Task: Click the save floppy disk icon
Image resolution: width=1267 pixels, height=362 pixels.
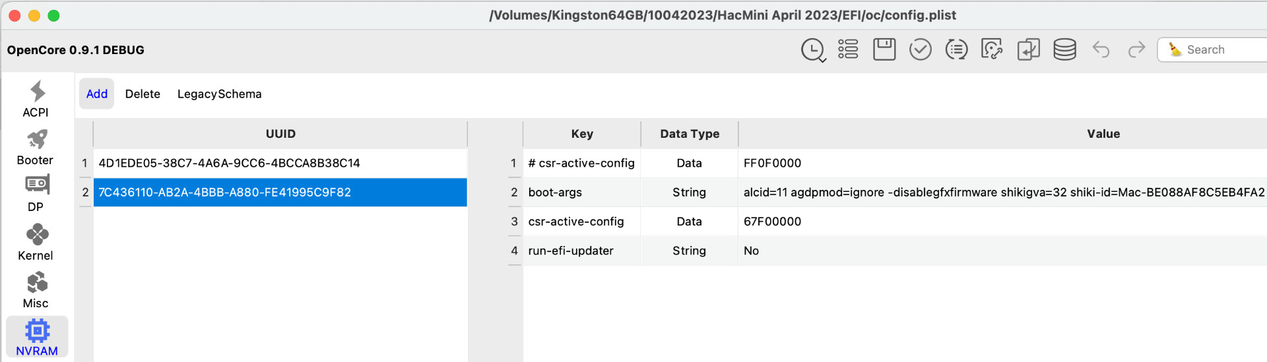Action: 884,49
